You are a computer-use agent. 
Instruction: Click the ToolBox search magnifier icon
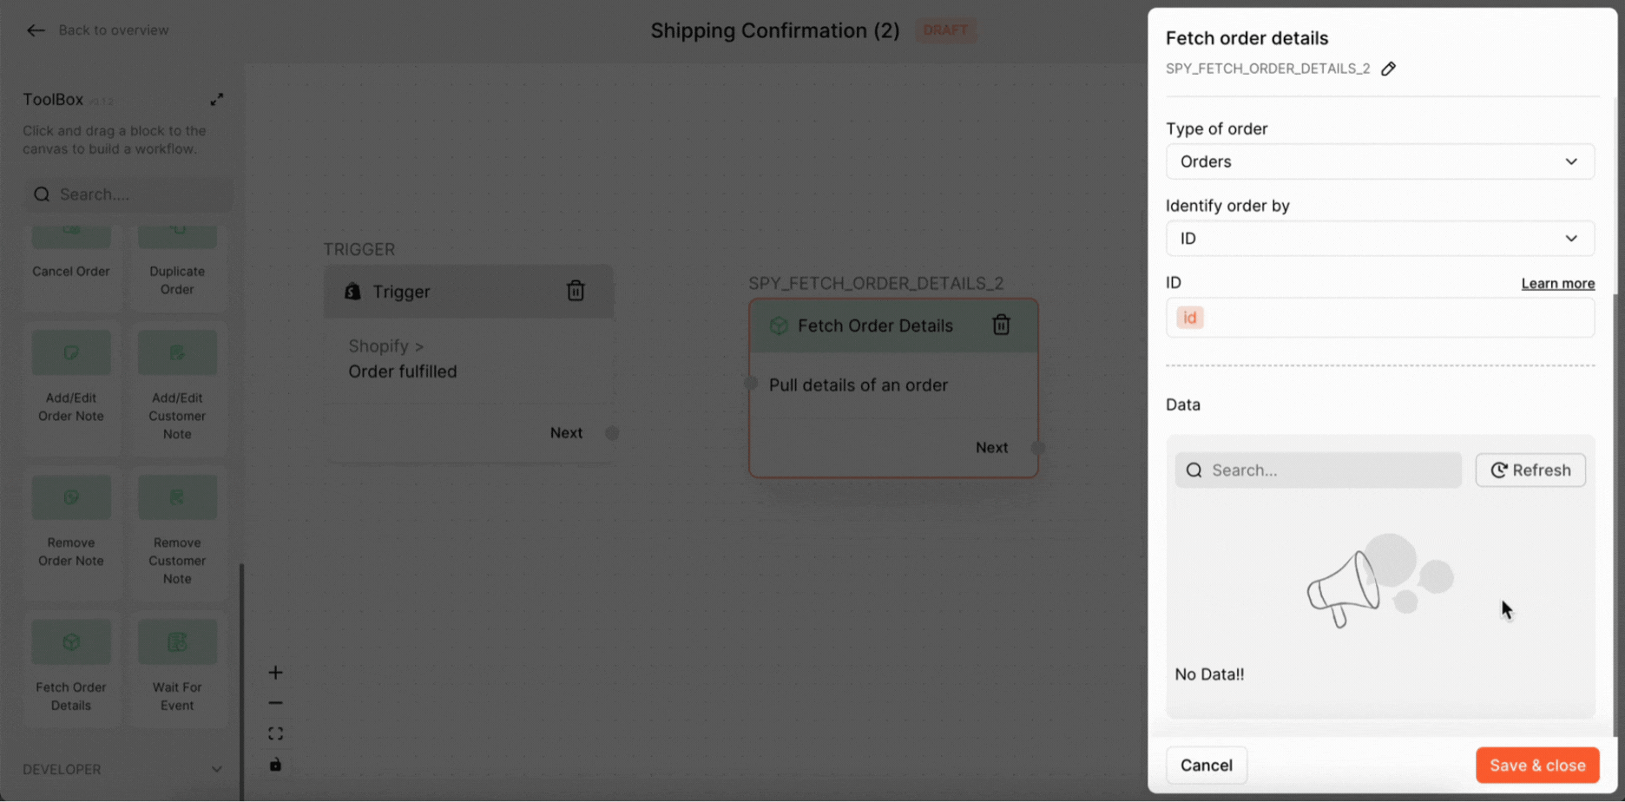point(42,194)
